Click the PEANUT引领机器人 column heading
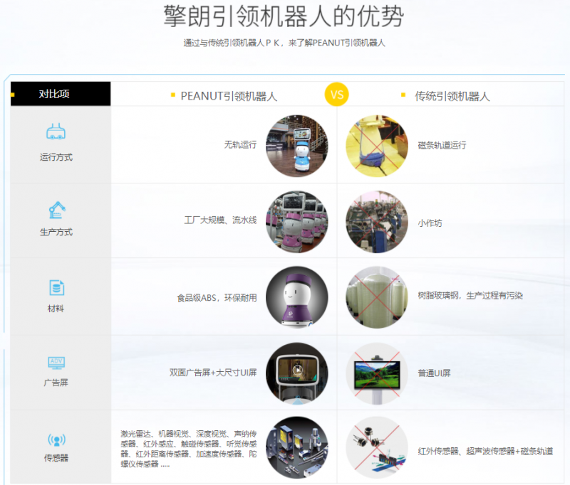 [228, 96]
